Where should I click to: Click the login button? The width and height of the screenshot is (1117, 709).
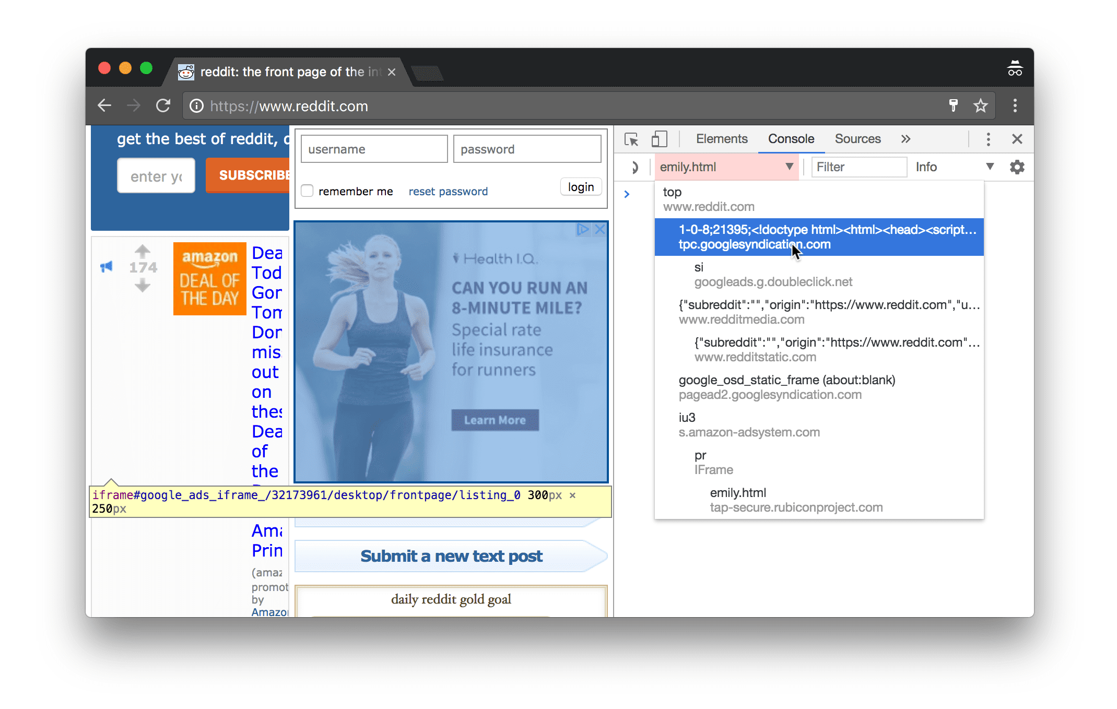click(581, 187)
